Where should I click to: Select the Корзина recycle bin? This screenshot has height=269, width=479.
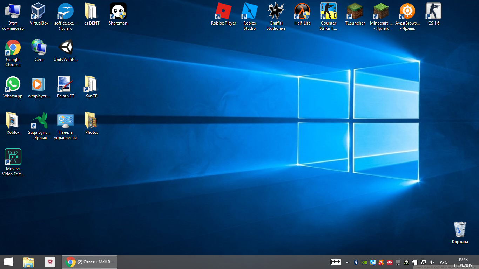[x=460, y=232]
